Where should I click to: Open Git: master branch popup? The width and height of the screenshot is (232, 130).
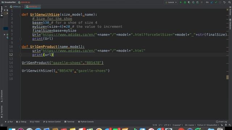[x=190, y=125]
